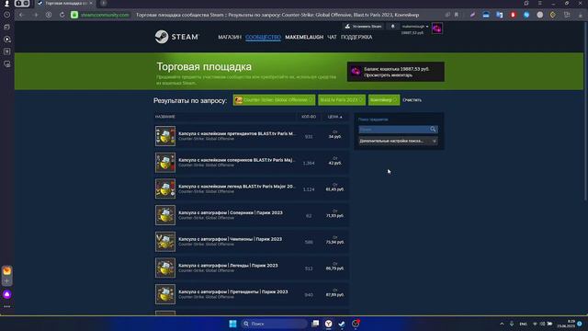Open Капсула с автографом Соперники listing
Image resolution: width=588 pixels, height=331 pixels.
[x=251, y=215]
